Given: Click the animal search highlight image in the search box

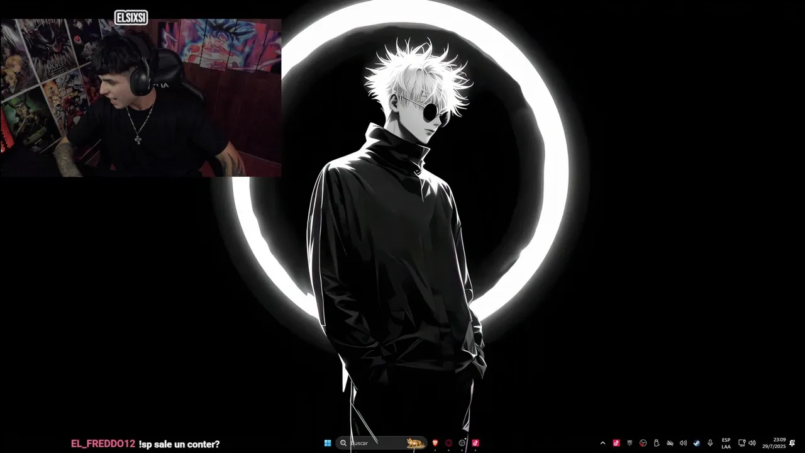Looking at the screenshot, I should (x=415, y=443).
